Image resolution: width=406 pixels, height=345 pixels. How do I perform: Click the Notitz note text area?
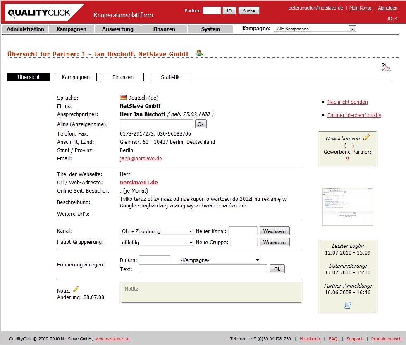(211, 293)
